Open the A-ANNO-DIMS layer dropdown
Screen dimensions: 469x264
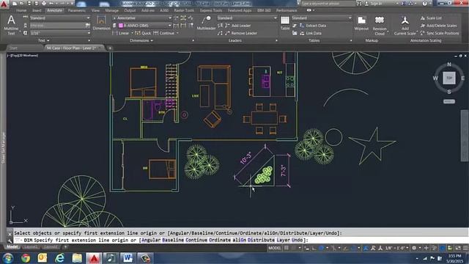144,26
